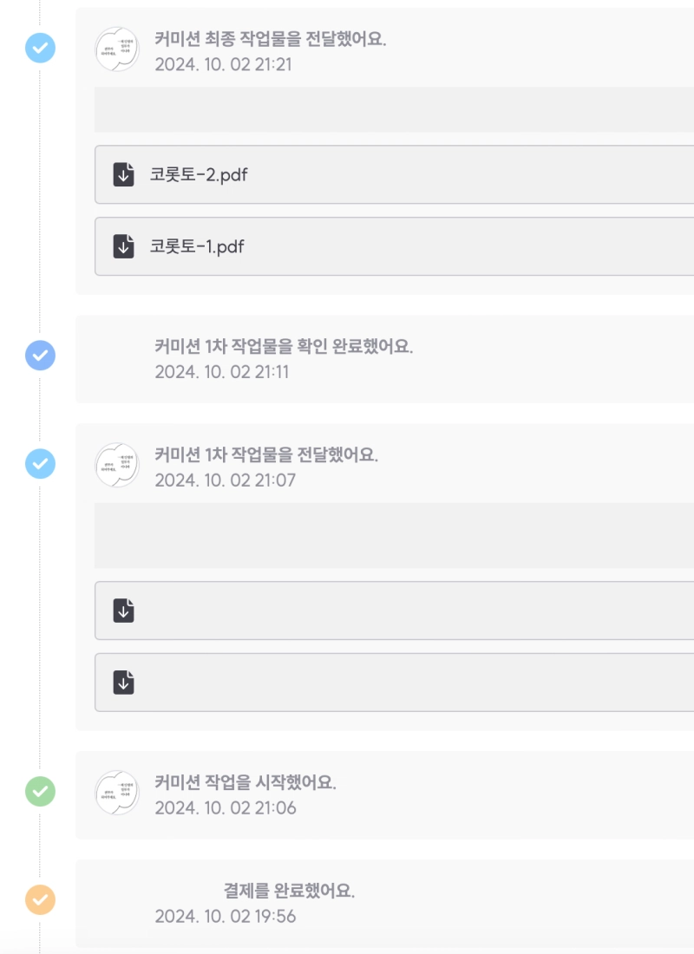Click green checkmark for 커미션 작업 시작 step
Viewport: 694px width, 954px height.
40,790
